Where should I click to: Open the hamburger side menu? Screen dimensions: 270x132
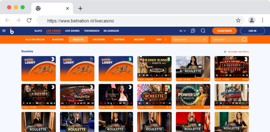point(4,31)
